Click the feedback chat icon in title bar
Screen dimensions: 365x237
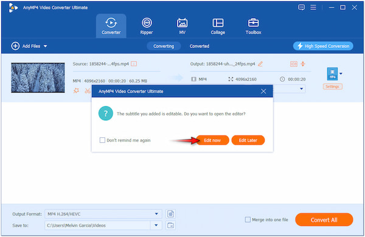[x=301, y=7]
